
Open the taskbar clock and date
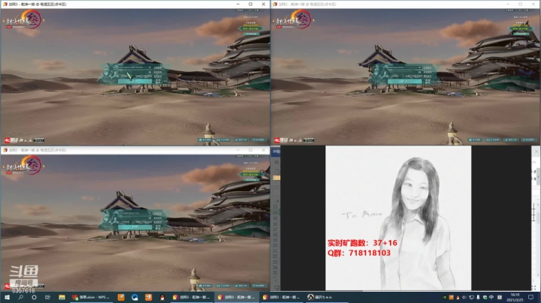pos(515,298)
